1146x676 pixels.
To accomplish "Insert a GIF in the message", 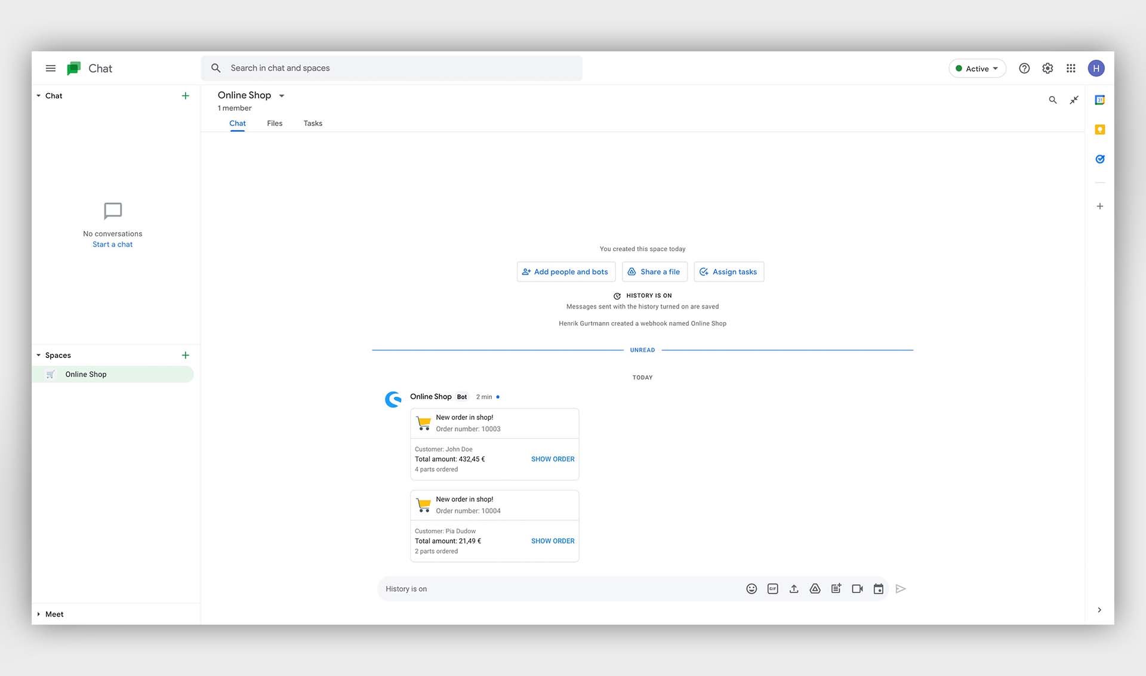I will (772, 589).
